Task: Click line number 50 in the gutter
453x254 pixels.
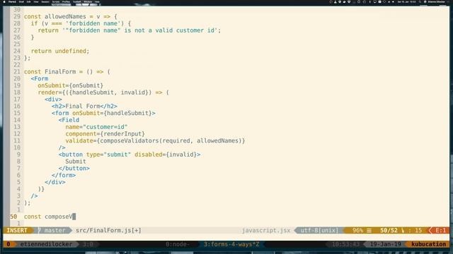Action: [13, 217]
